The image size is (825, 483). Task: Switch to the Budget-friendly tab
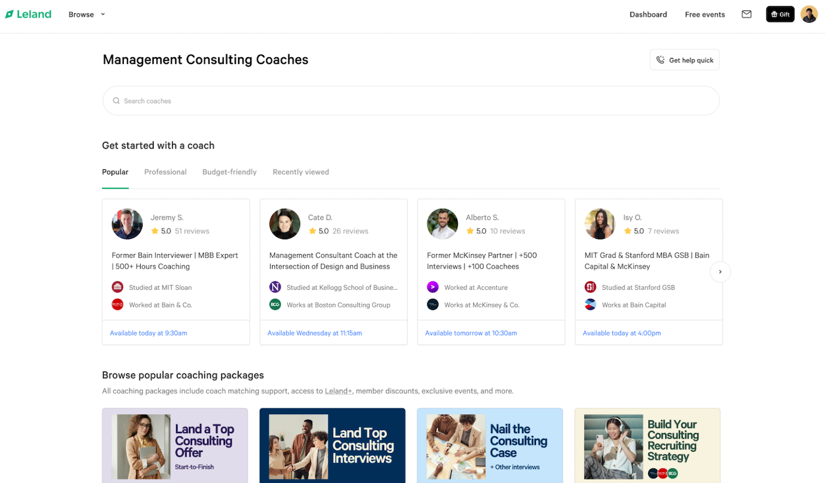229,172
